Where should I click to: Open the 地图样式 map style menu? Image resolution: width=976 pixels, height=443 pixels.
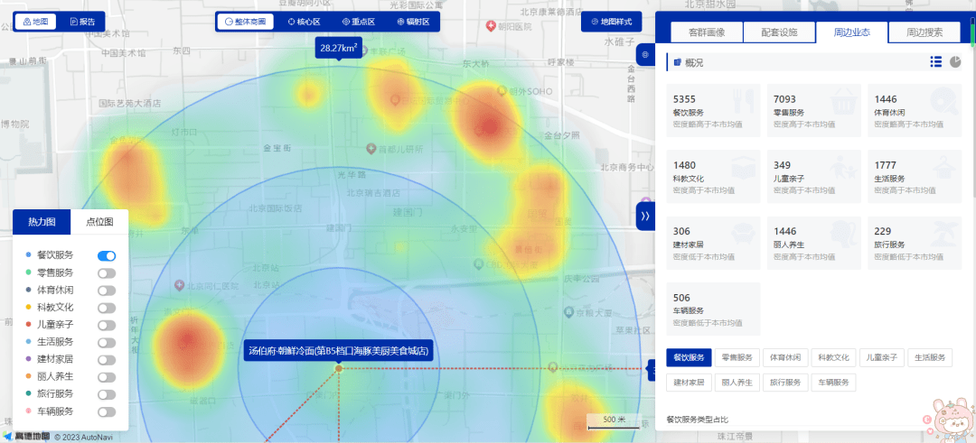(611, 22)
